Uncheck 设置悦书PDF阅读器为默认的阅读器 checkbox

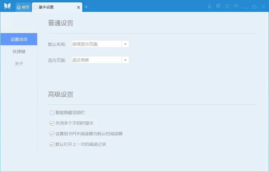coord(52,134)
